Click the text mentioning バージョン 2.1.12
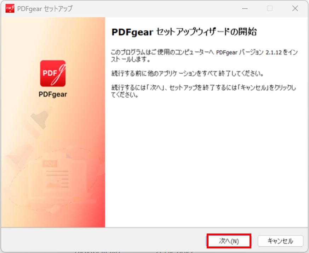Image resolution: width=309 pixels, height=253 pixels. pos(204,56)
